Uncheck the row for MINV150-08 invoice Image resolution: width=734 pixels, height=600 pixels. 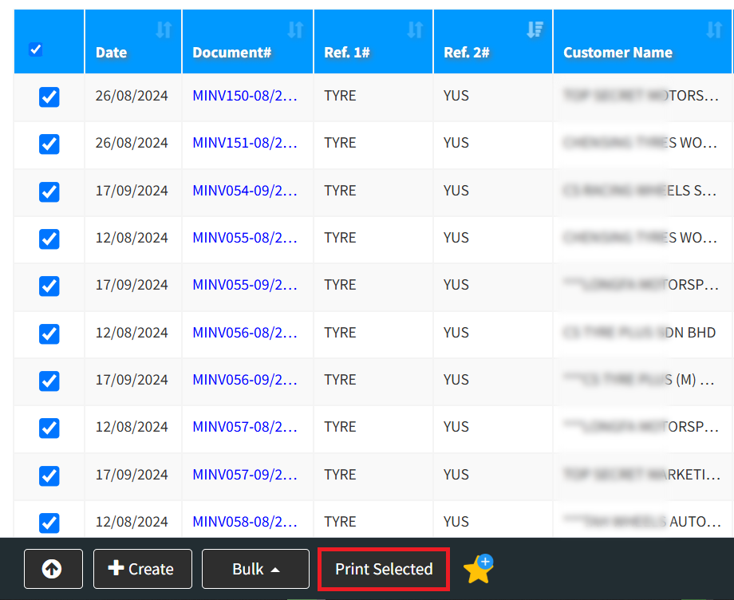coord(49,97)
